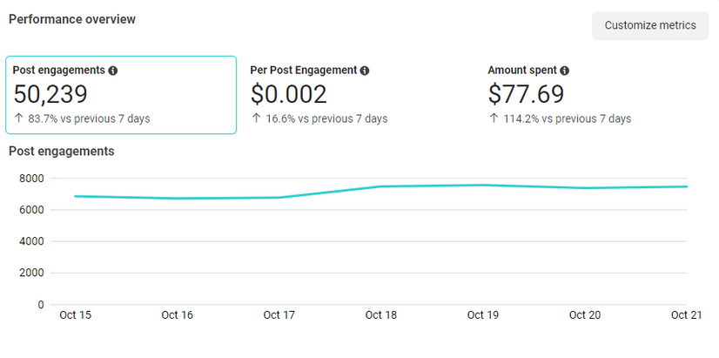
Task: Click the 114.2% vs previous 7 days text
Action: click(567, 118)
